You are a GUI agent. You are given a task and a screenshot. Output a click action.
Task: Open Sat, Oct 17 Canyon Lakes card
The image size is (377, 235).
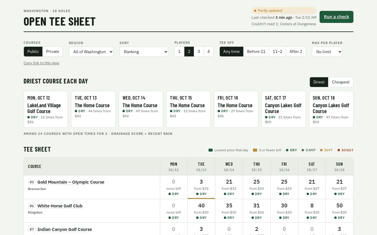(284, 109)
